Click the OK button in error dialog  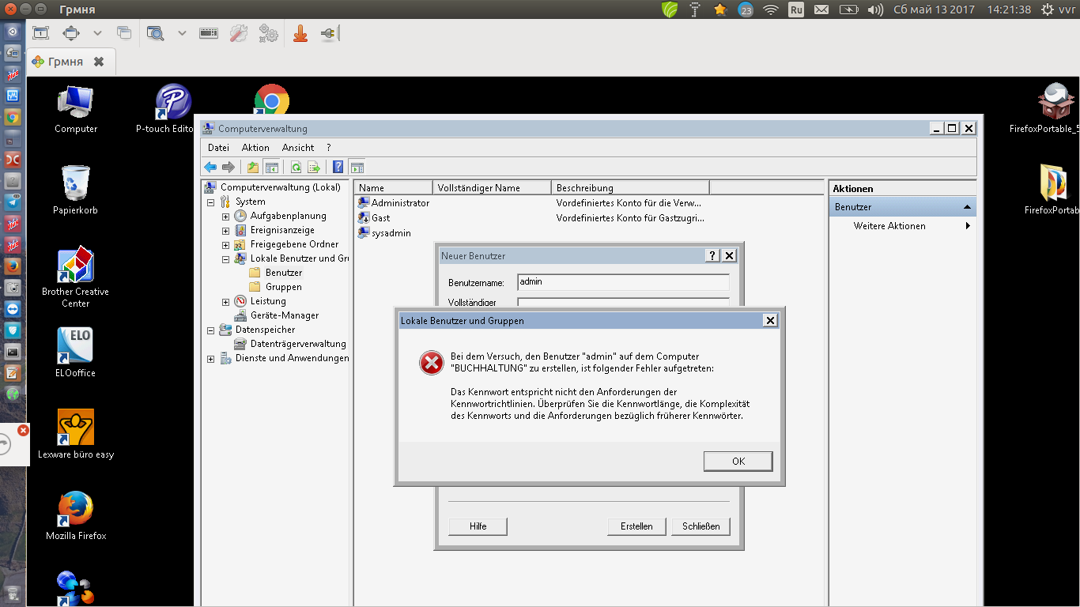(738, 462)
